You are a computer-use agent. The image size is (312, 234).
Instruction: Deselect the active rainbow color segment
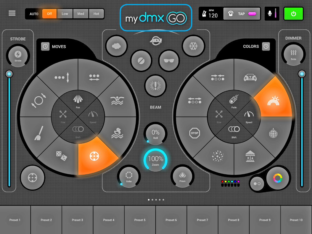tap(273, 100)
